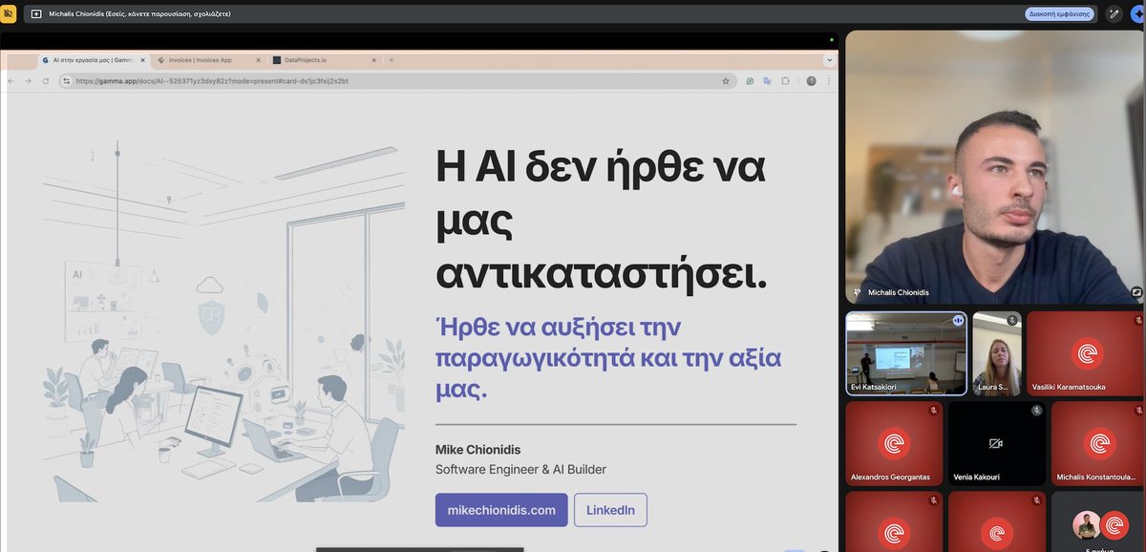
Task: Click the yellow no-camera icon at top-left
Action: [10, 14]
